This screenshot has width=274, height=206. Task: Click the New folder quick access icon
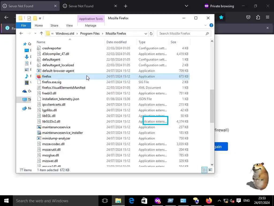point(35,18)
